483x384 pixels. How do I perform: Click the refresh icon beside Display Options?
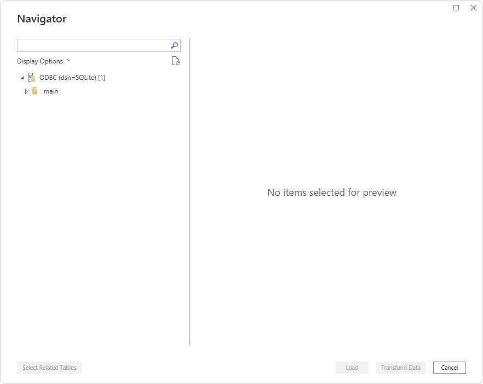[175, 61]
